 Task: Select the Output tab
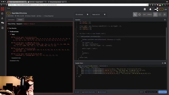tap(20, 20)
